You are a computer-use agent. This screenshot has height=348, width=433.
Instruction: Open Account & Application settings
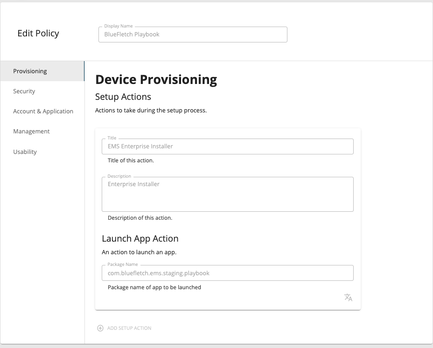[x=42, y=111]
